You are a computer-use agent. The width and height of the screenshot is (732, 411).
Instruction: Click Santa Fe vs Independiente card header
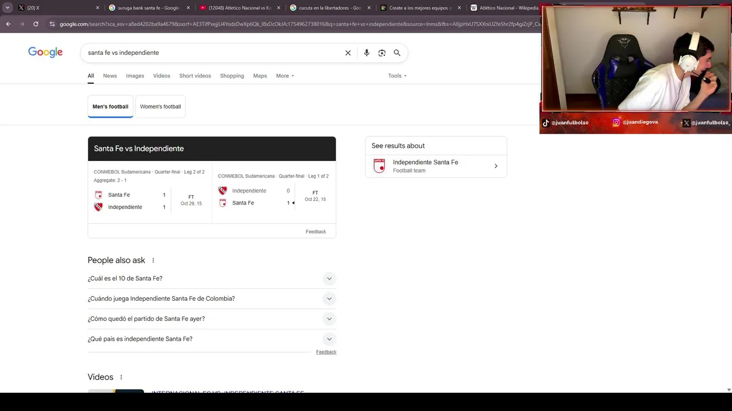[x=212, y=148]
